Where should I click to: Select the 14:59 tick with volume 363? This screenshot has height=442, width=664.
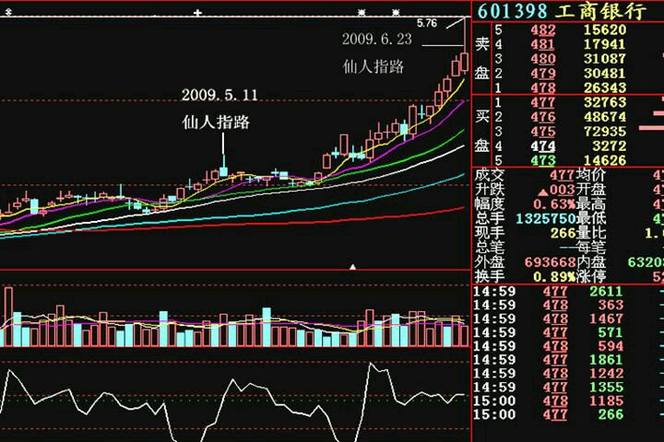pos(568,306)
